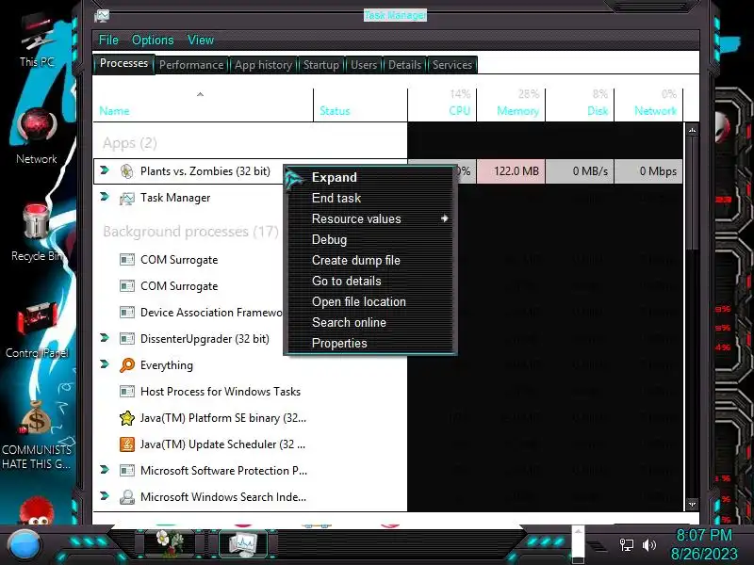Switch to the Users tab
754x565 pixels.
pos(364,65)
